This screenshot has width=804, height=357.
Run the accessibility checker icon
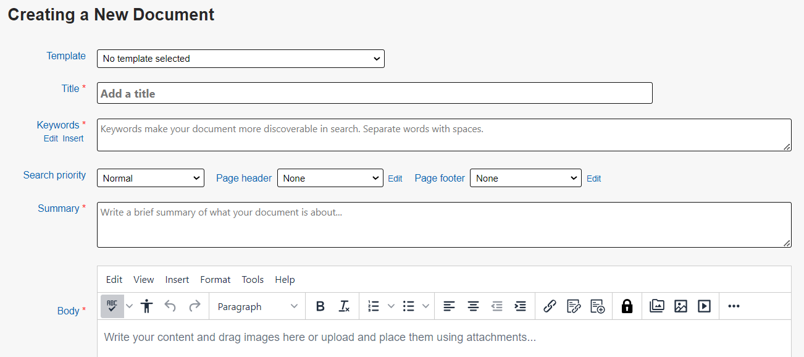[x=146, y=306]
